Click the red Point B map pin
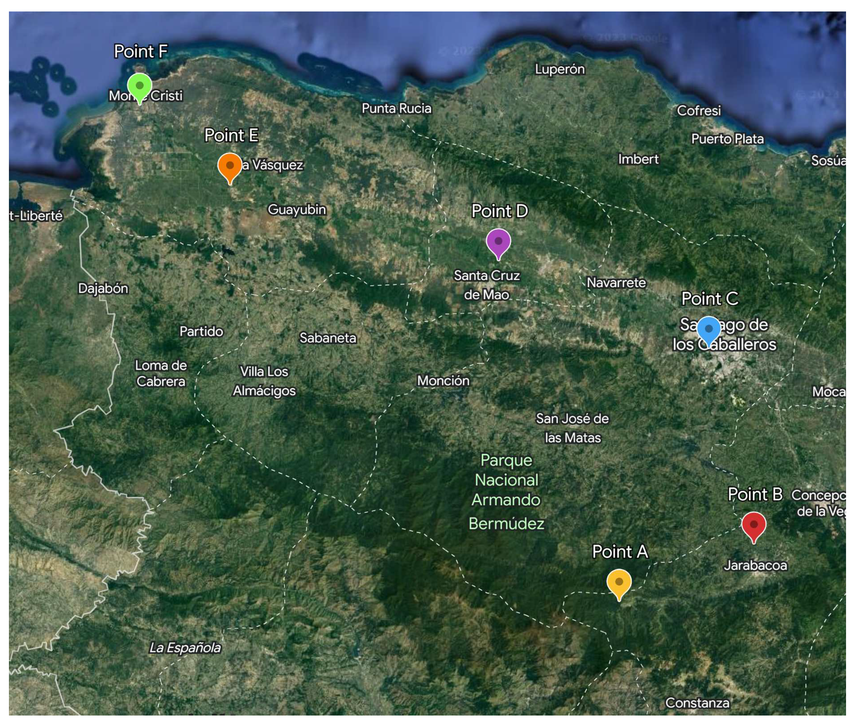This screenshot has width=854, height=727. tap(753, 525)
